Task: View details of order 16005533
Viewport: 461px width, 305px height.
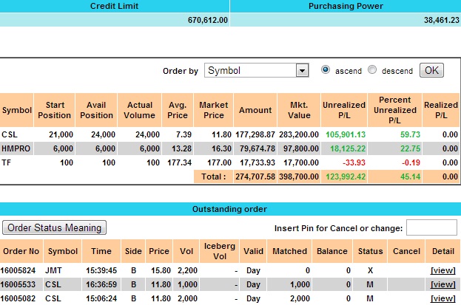Action: tap(443, 284)
